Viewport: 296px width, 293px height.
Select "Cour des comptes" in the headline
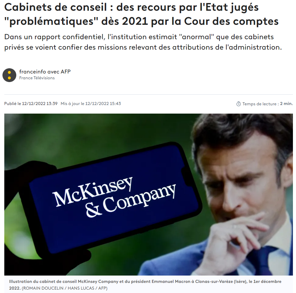pos(231,21)
